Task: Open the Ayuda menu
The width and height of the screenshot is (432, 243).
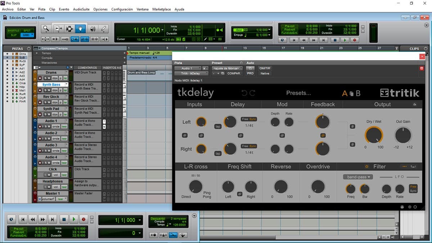Action: pyautogui.click(x=179, y=9)
